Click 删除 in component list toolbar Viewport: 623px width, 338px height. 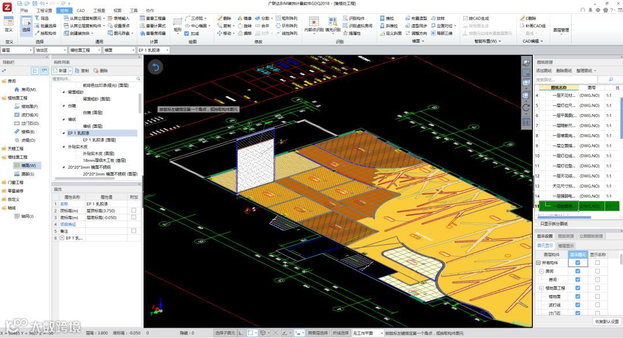101,71
